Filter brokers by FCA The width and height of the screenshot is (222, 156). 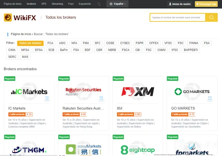click(x=50, y=43)
